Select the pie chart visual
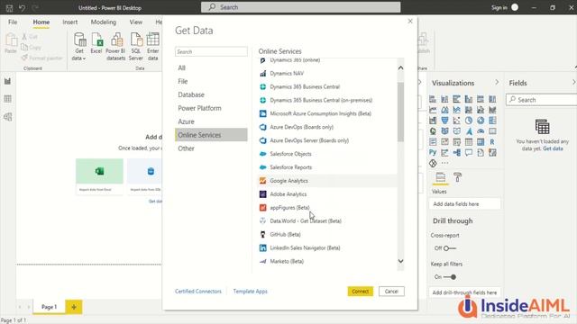This screenshot has width=577, height=324. click(469, 121)
